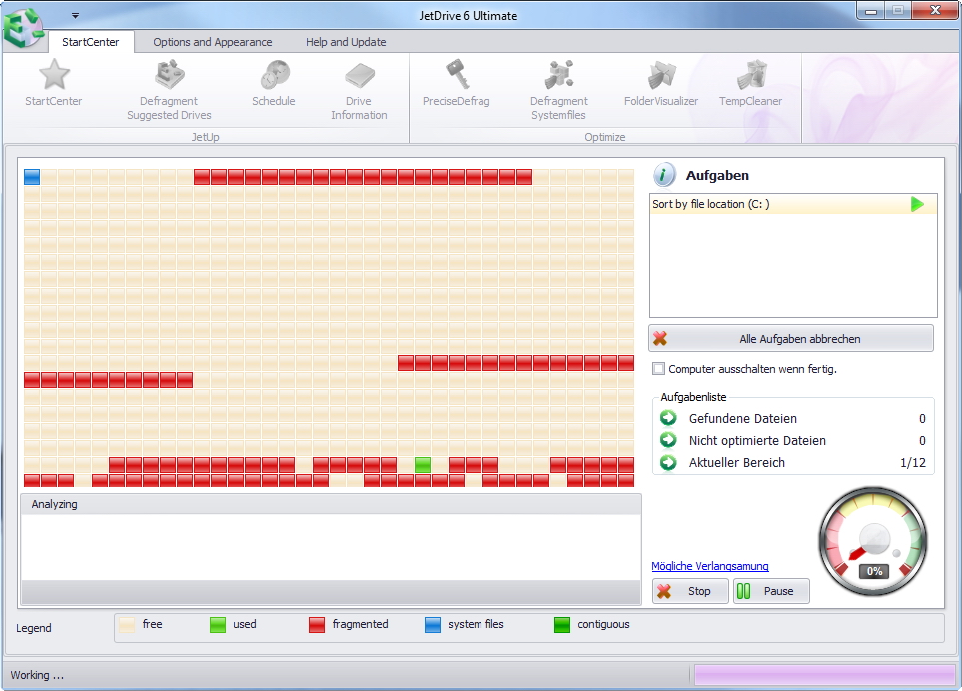Pause the defragmentation process

[x=771, y=591]
